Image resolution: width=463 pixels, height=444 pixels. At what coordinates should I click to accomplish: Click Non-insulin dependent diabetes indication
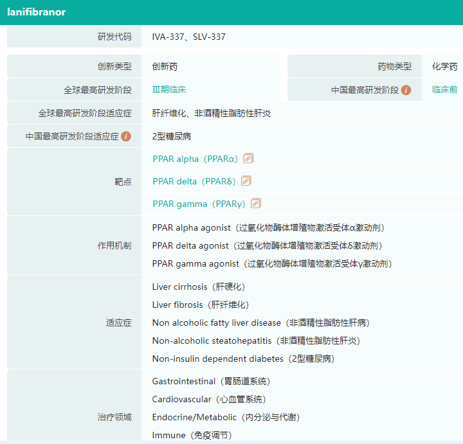[x=243, y=359]
